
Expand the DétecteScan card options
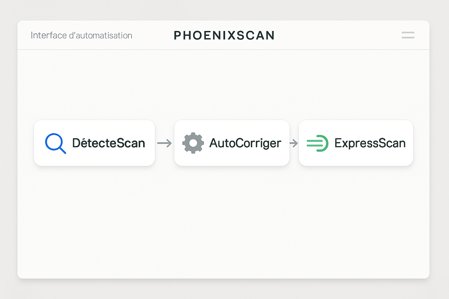94,143
